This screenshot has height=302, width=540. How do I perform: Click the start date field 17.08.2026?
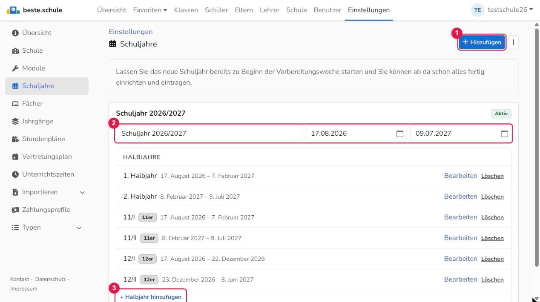(356, 134)
